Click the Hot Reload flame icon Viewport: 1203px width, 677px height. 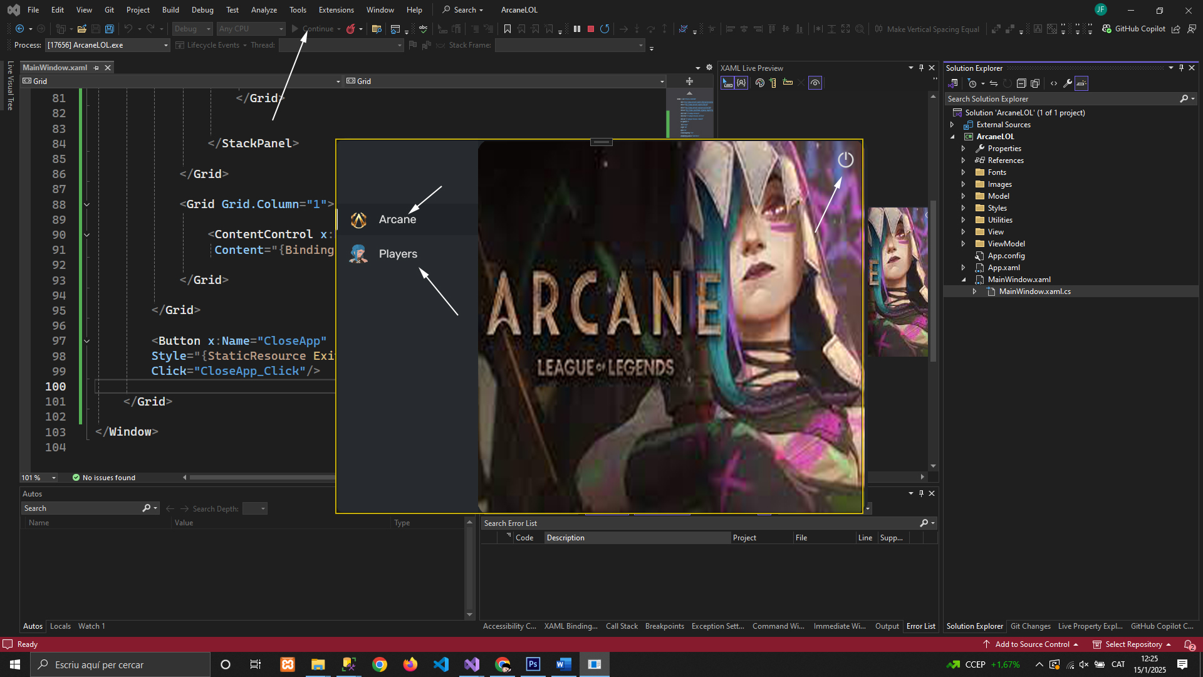pos(351,29)
